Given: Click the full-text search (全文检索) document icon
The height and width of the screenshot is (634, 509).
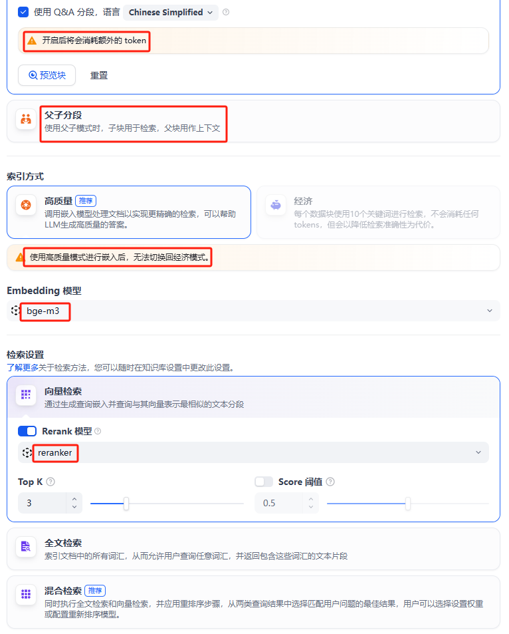Looking at the screenshot, I should 26,547.
